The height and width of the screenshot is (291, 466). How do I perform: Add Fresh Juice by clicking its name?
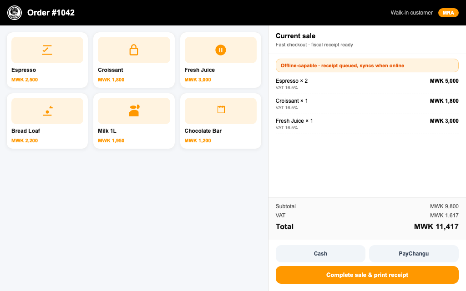[x=199, y=70]
